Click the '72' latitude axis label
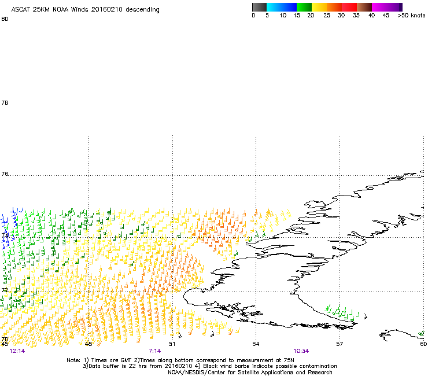 pos(5,290)
